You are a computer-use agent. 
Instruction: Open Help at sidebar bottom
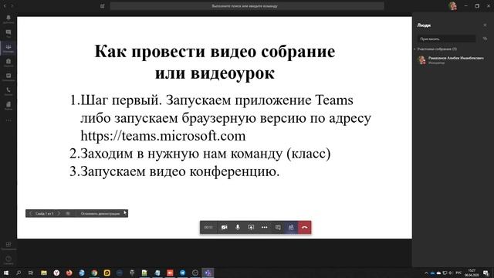click(x=8, y=260)
